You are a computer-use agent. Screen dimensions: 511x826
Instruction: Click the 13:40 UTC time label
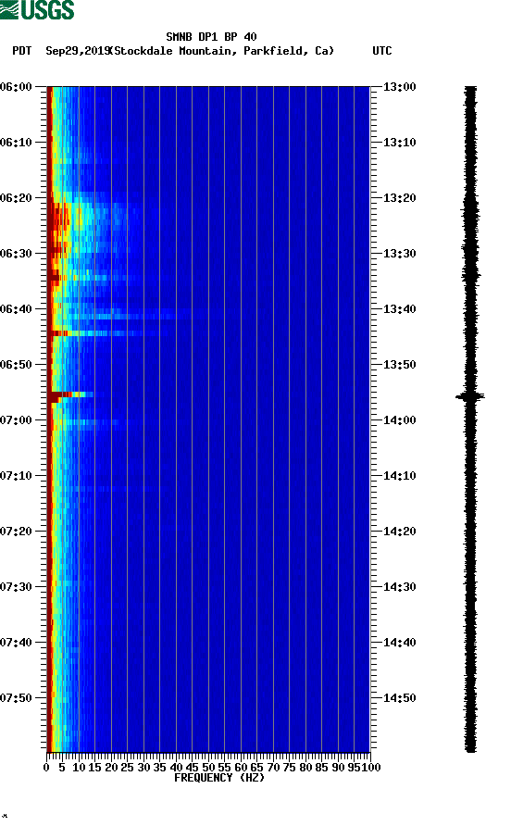pos(399,308)
